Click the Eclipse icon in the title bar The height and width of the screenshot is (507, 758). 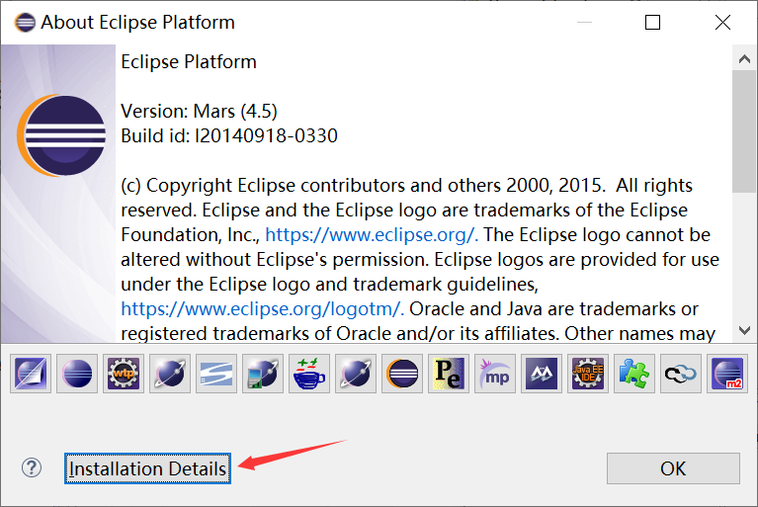[x=25, y=22]
